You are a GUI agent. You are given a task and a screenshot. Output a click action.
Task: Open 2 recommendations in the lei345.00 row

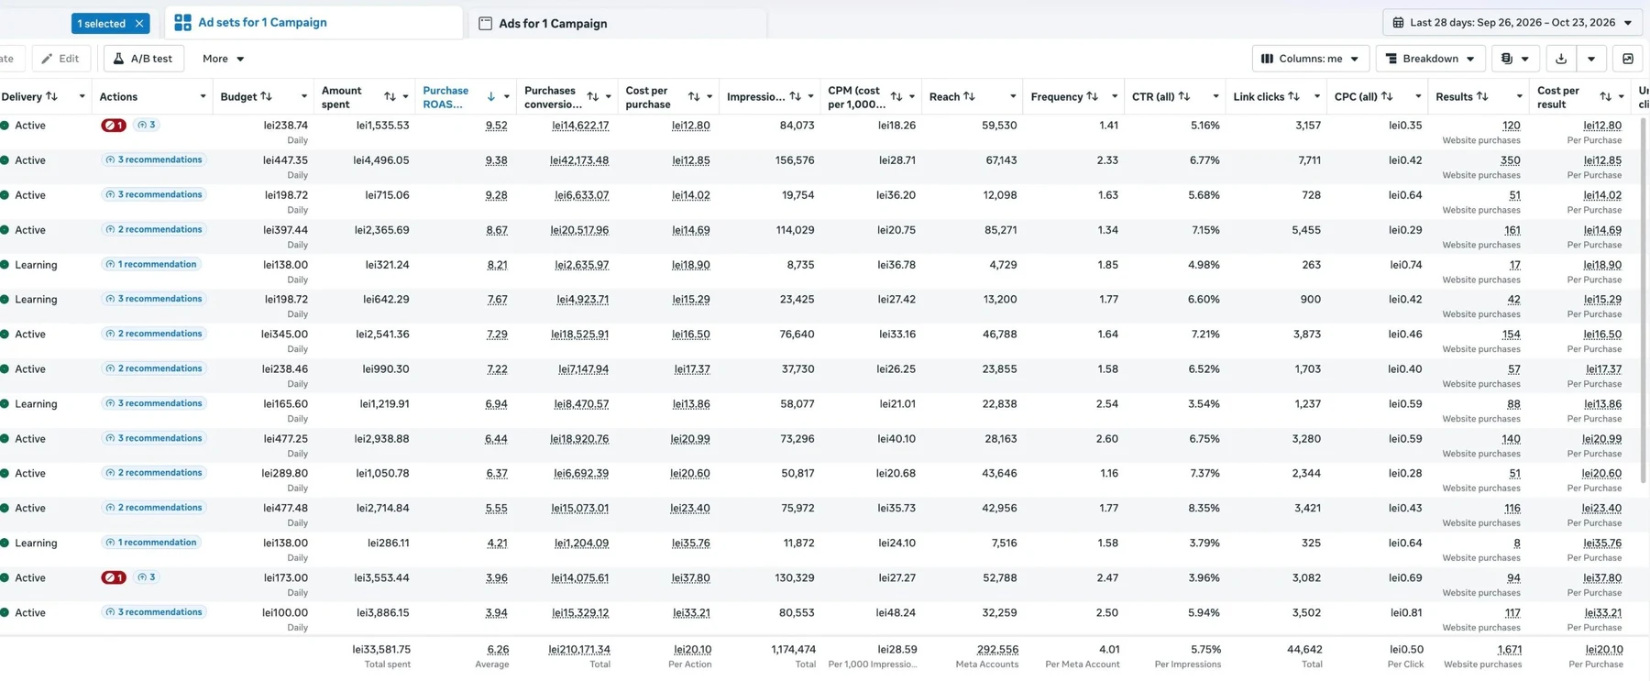coord(153,334)
